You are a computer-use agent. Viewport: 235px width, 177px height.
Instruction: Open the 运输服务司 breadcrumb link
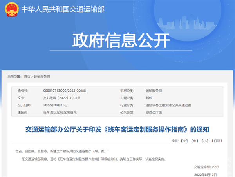(42, 77)
